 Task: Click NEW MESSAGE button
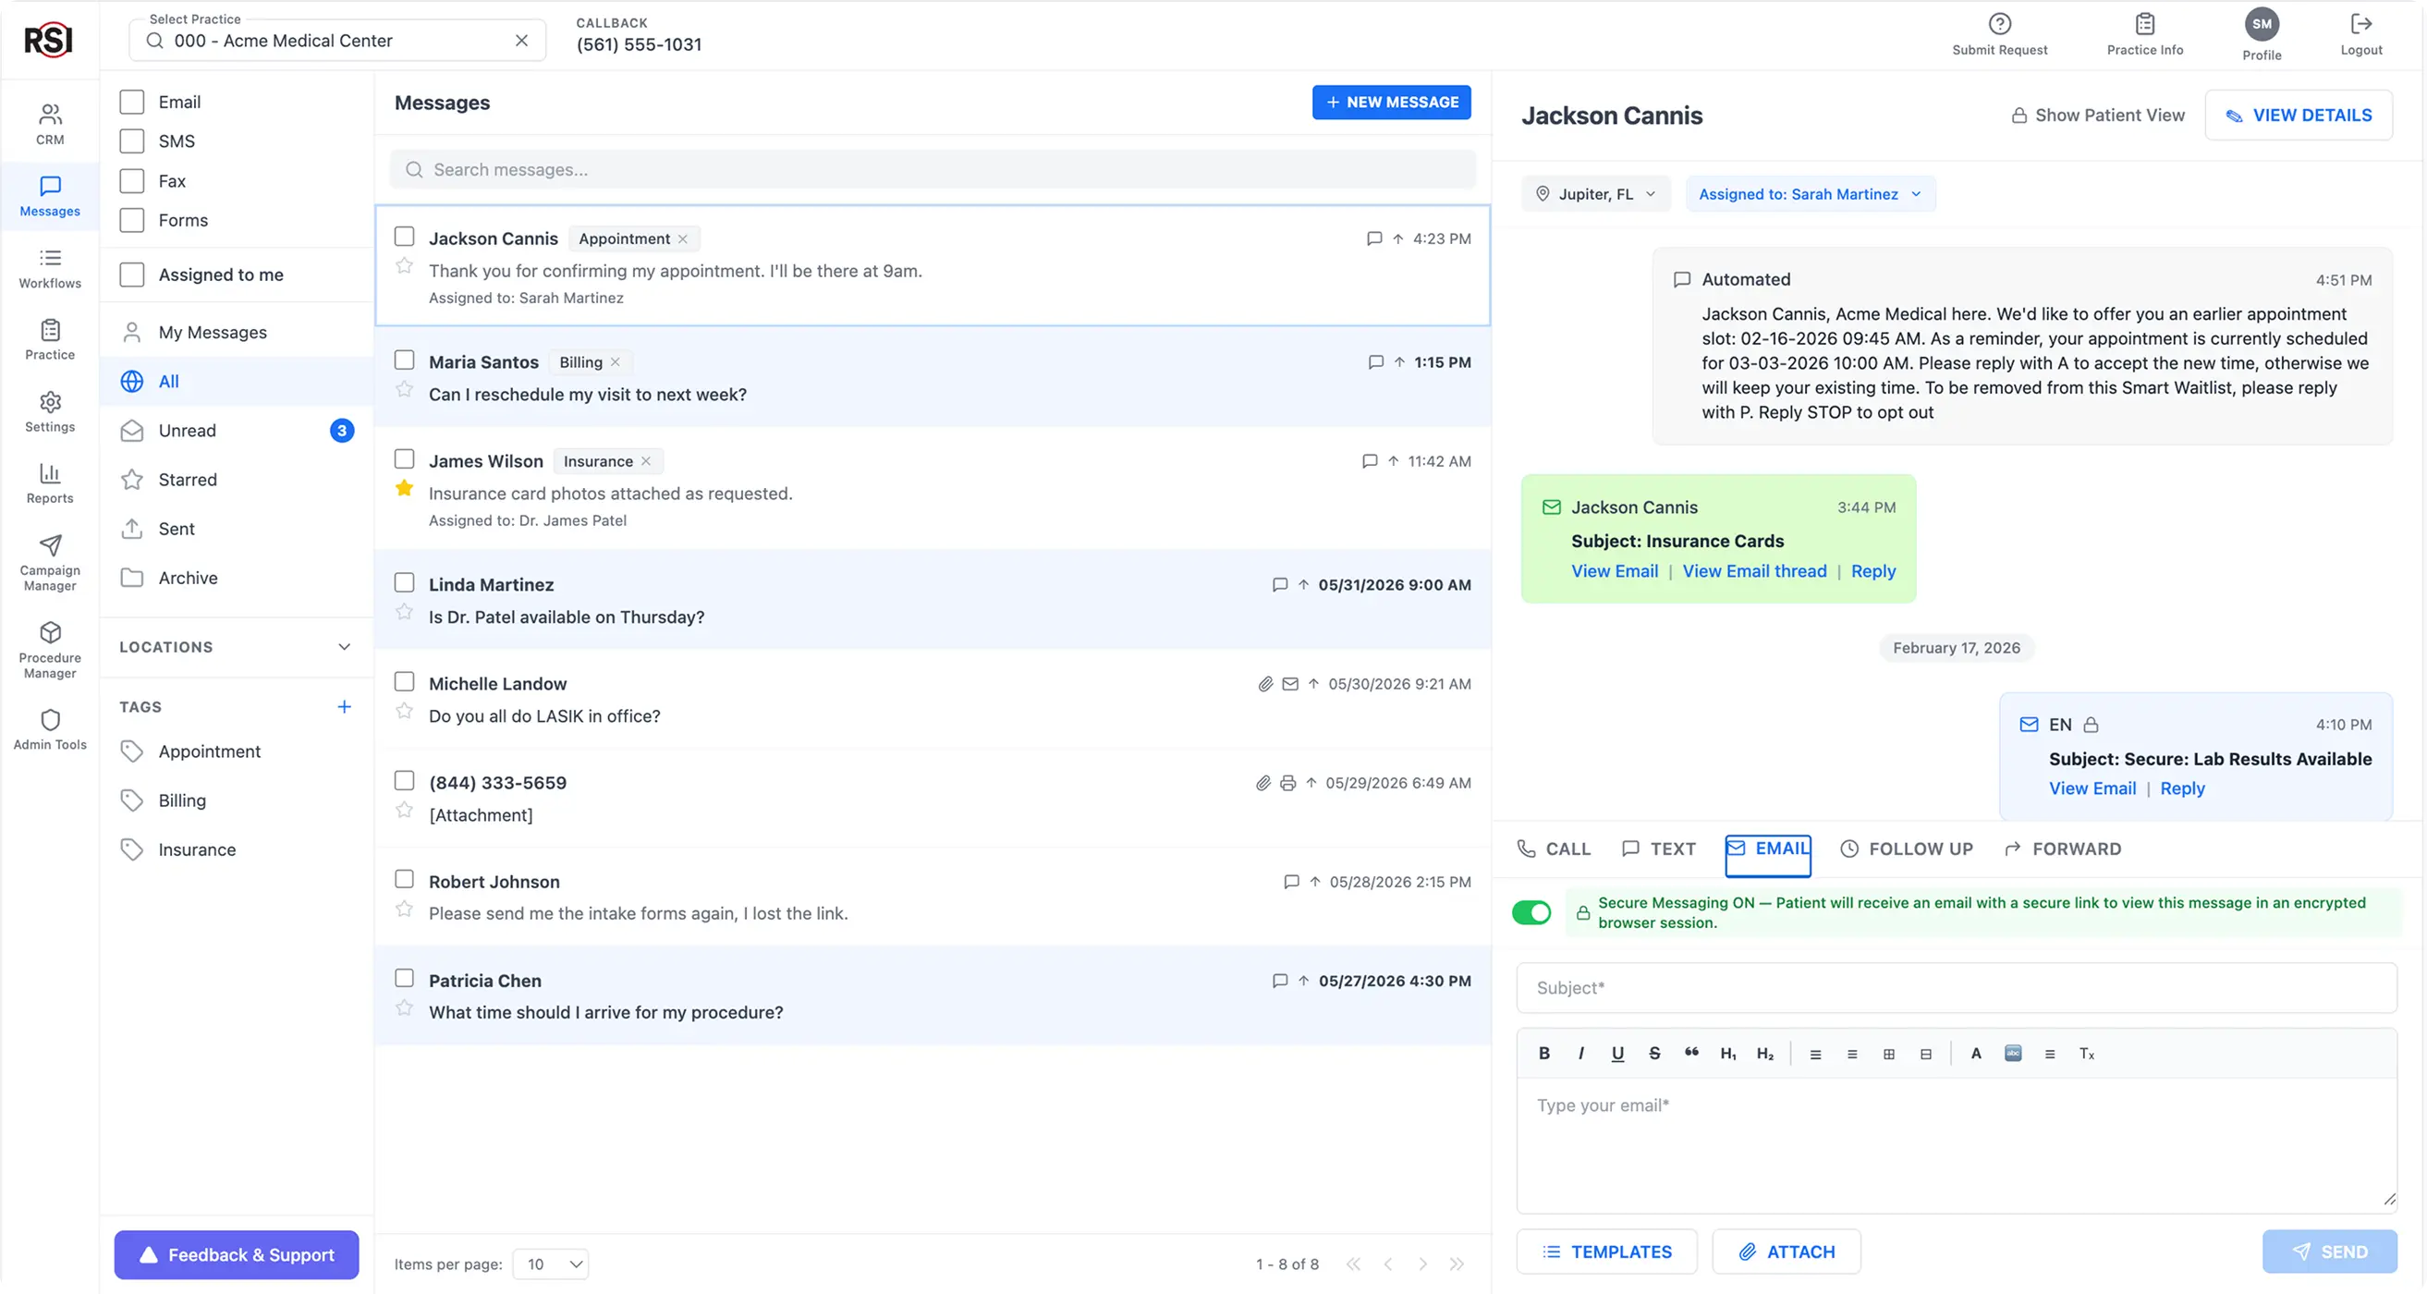pyautogui.click(x=1391, y=102)
